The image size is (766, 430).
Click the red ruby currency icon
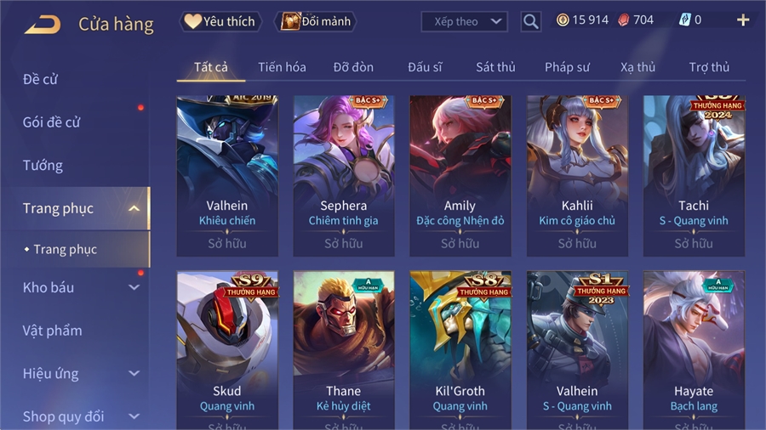pos(624,20)
